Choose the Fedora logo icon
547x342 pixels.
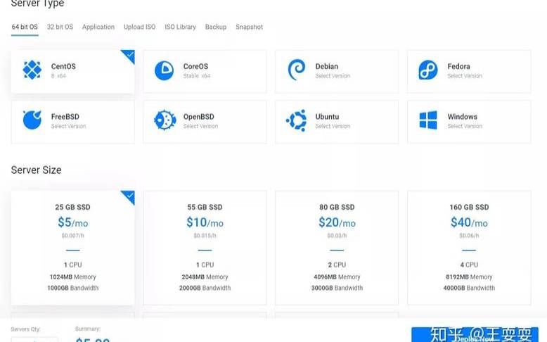(428, 70)
